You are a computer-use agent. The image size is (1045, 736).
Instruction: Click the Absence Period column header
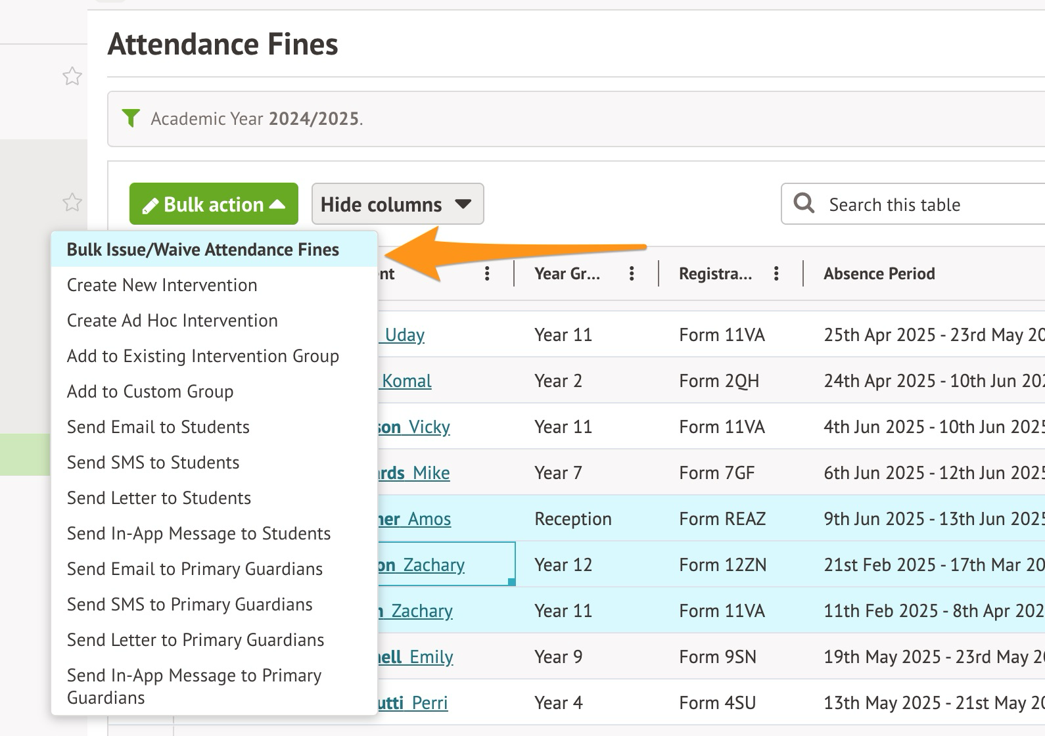click(x=879, y=274)
